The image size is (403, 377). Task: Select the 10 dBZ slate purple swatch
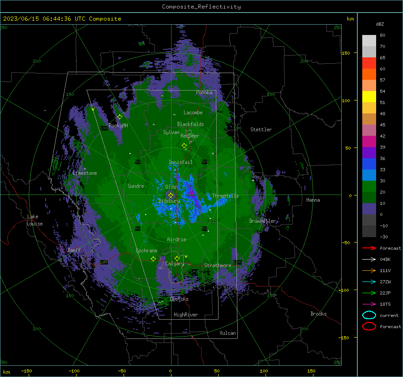coord(369,208)
